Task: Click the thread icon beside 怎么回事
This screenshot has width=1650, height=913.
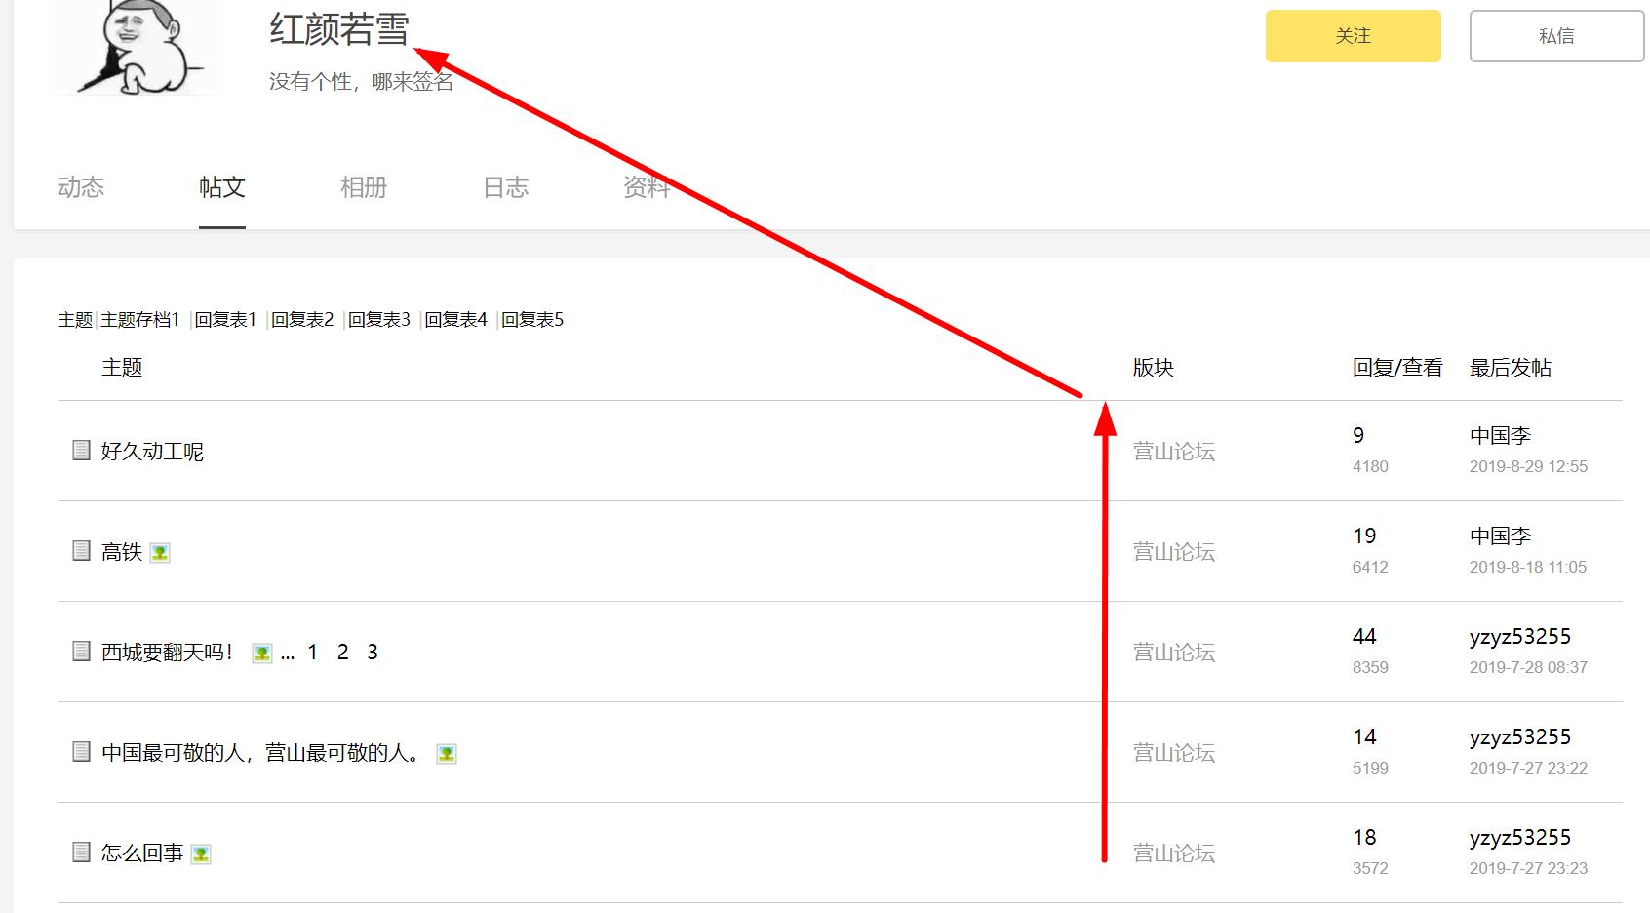Action: tap(82, 852)
